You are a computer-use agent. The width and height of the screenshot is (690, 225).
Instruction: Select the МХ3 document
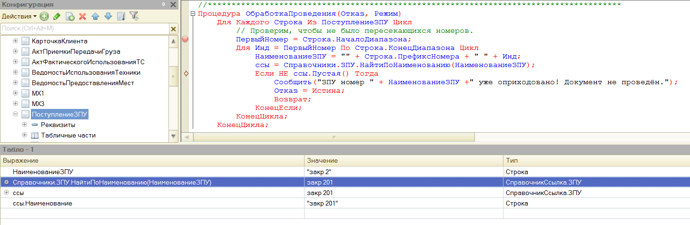coord(38,104)
